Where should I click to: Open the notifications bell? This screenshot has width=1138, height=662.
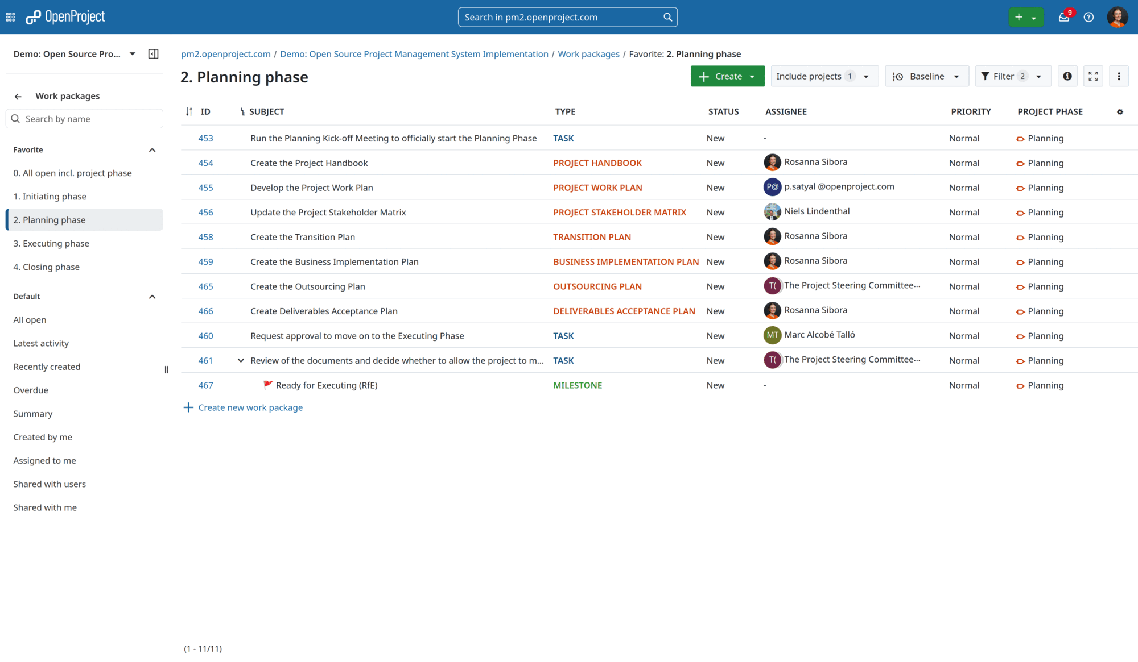click(1063, 17)
